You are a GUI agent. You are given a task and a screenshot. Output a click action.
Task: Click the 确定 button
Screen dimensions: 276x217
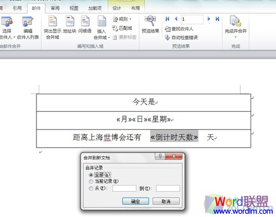[135, 202]
